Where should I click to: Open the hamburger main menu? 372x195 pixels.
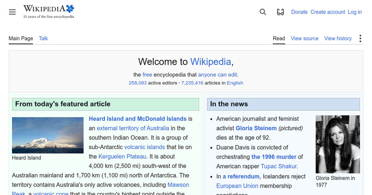point(12,12)
